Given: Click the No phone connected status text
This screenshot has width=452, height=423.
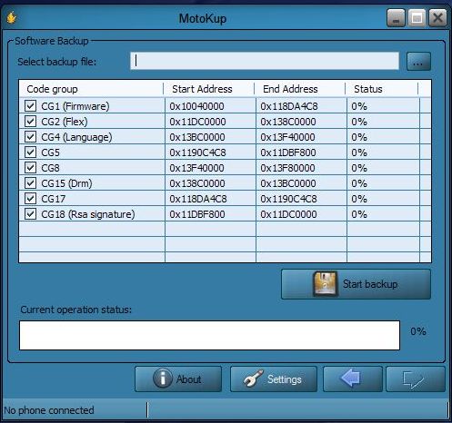Looking at the screenshot, I should pos(49,410).
